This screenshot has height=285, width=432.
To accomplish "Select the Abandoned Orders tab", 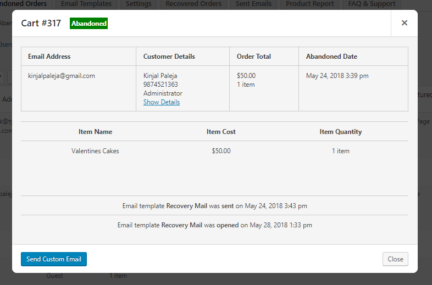I will (25, 4).
